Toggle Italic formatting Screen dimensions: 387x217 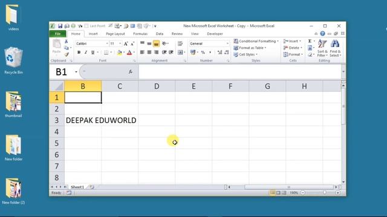pyautogui.click(x=86, y=52)
